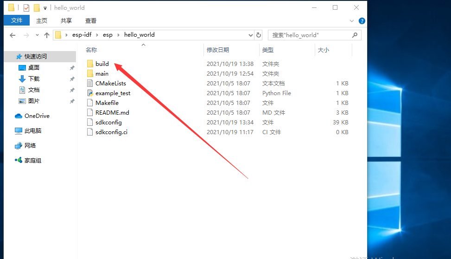Minimize the hello_world window
The width and height of the screenshot is (451, 259).
tap(314, 8)
